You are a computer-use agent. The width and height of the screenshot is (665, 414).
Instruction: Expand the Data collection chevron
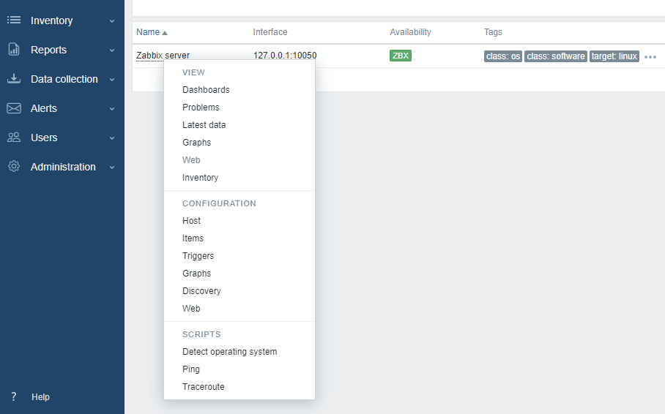112,79
